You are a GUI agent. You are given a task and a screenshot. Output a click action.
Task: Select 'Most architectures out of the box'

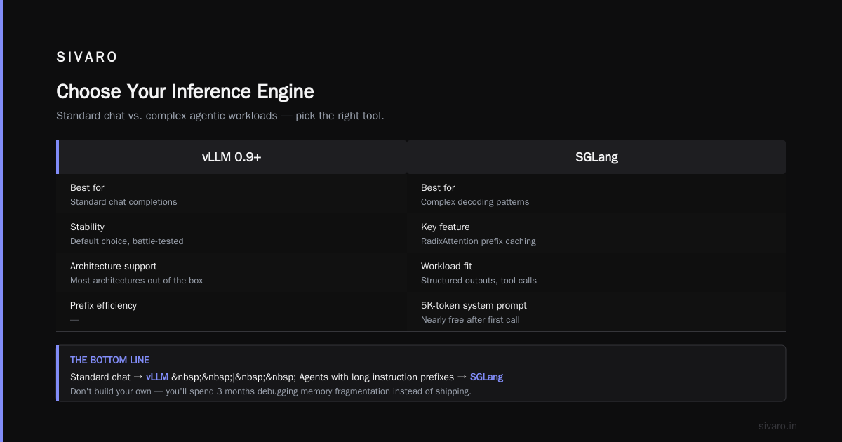pos(137,281)
